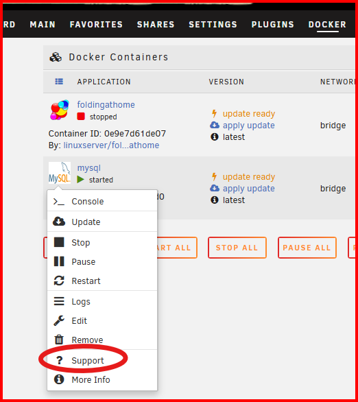
Task: Switch to the PLUGINS tab
Action: pos(273,25)
